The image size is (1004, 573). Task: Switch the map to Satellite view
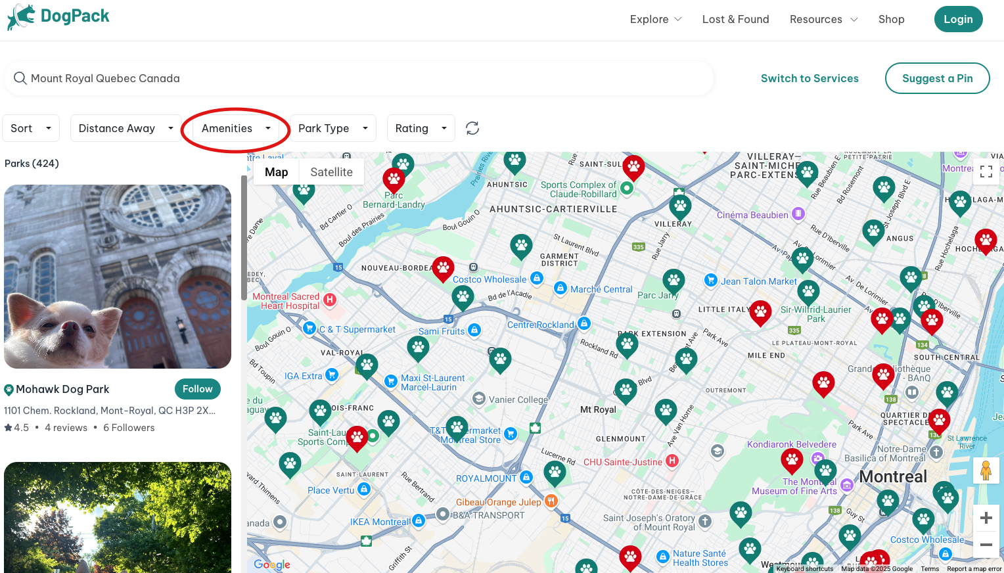click(x=331, y=172)
